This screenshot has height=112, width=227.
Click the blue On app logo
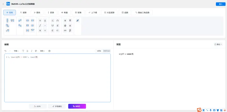(x=8, y=4)
